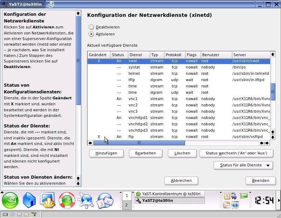Click the Beenden button
This screenshot has width=281, height=218.
(261, 181)
